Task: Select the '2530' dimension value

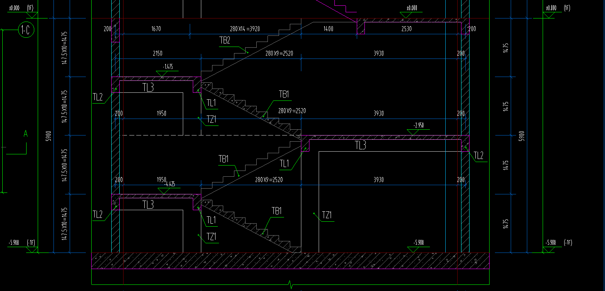Action: pos(406,29)
